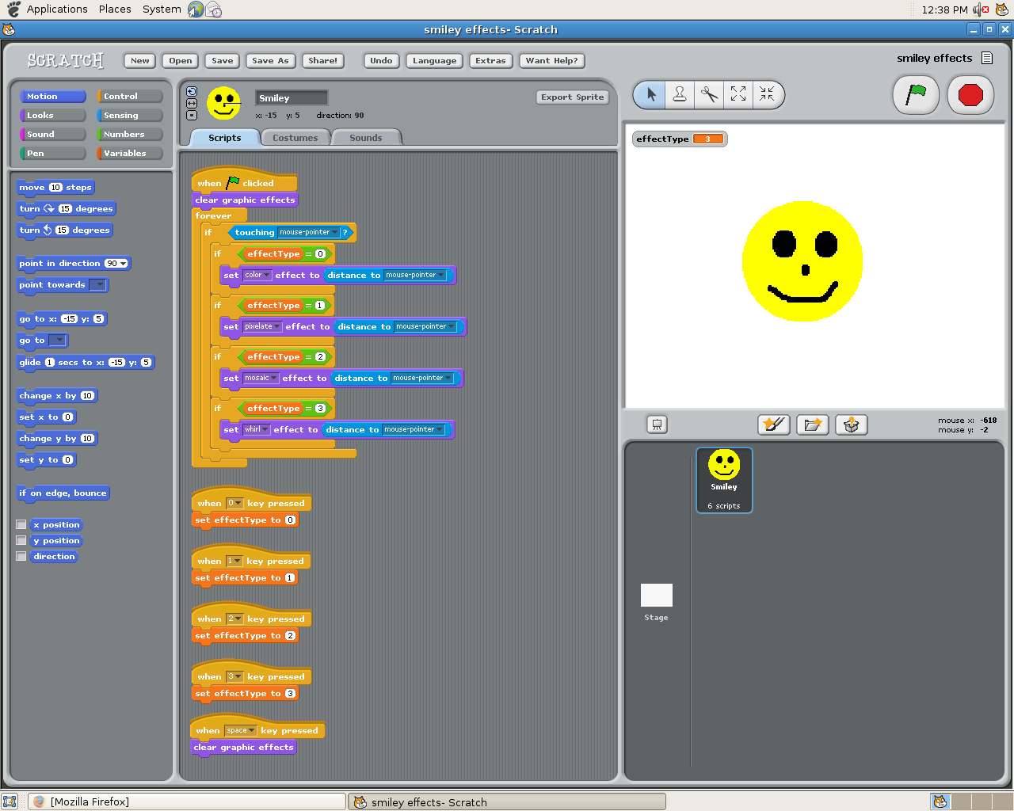Click the Open button
The height and width of the screenshot is (811, 1014).
click(x=181, y=60)
